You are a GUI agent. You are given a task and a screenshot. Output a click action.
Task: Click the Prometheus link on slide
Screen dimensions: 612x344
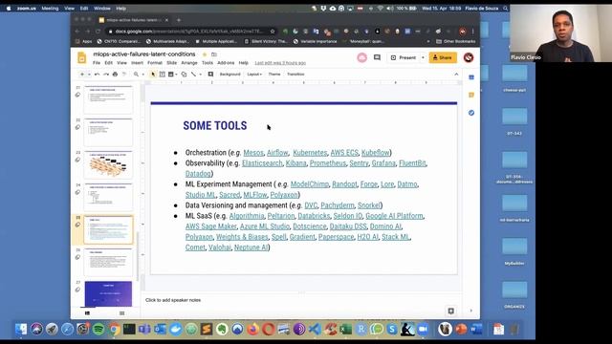[328, 163]
